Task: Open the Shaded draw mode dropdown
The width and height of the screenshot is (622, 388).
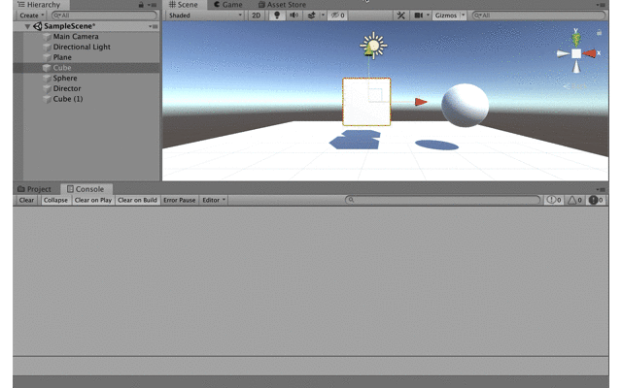Action: [x=204, y=16]
